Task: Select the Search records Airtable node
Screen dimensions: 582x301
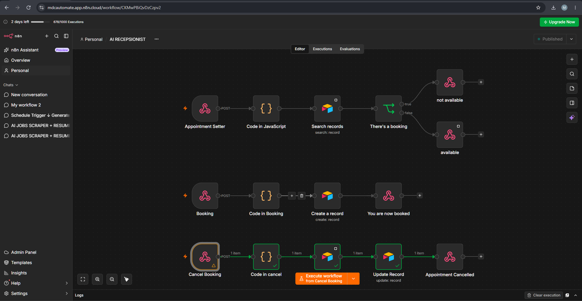Action: (327, 108)
